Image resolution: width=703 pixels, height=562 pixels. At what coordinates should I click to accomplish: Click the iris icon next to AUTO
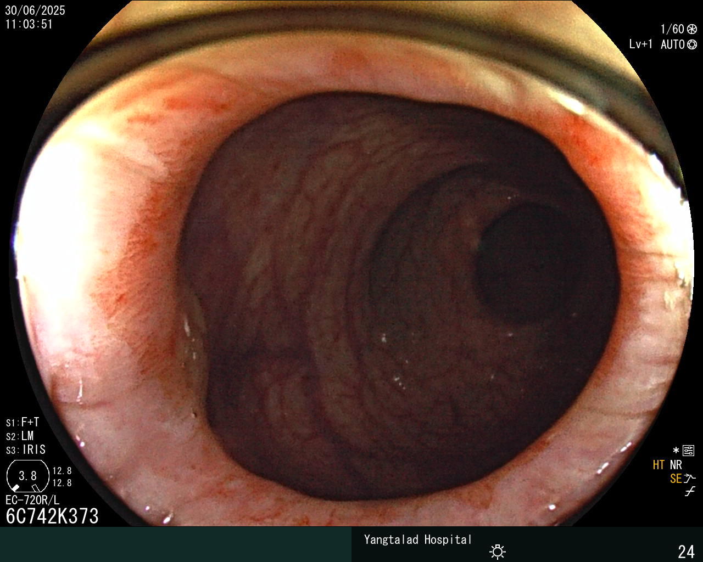692,44
